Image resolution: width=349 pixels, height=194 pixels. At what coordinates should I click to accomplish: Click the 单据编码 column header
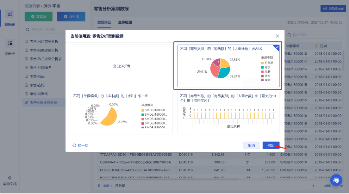tap(292, 46)
